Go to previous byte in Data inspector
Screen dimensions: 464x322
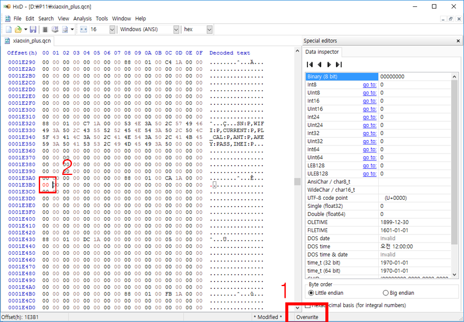(x=320, y=64)
